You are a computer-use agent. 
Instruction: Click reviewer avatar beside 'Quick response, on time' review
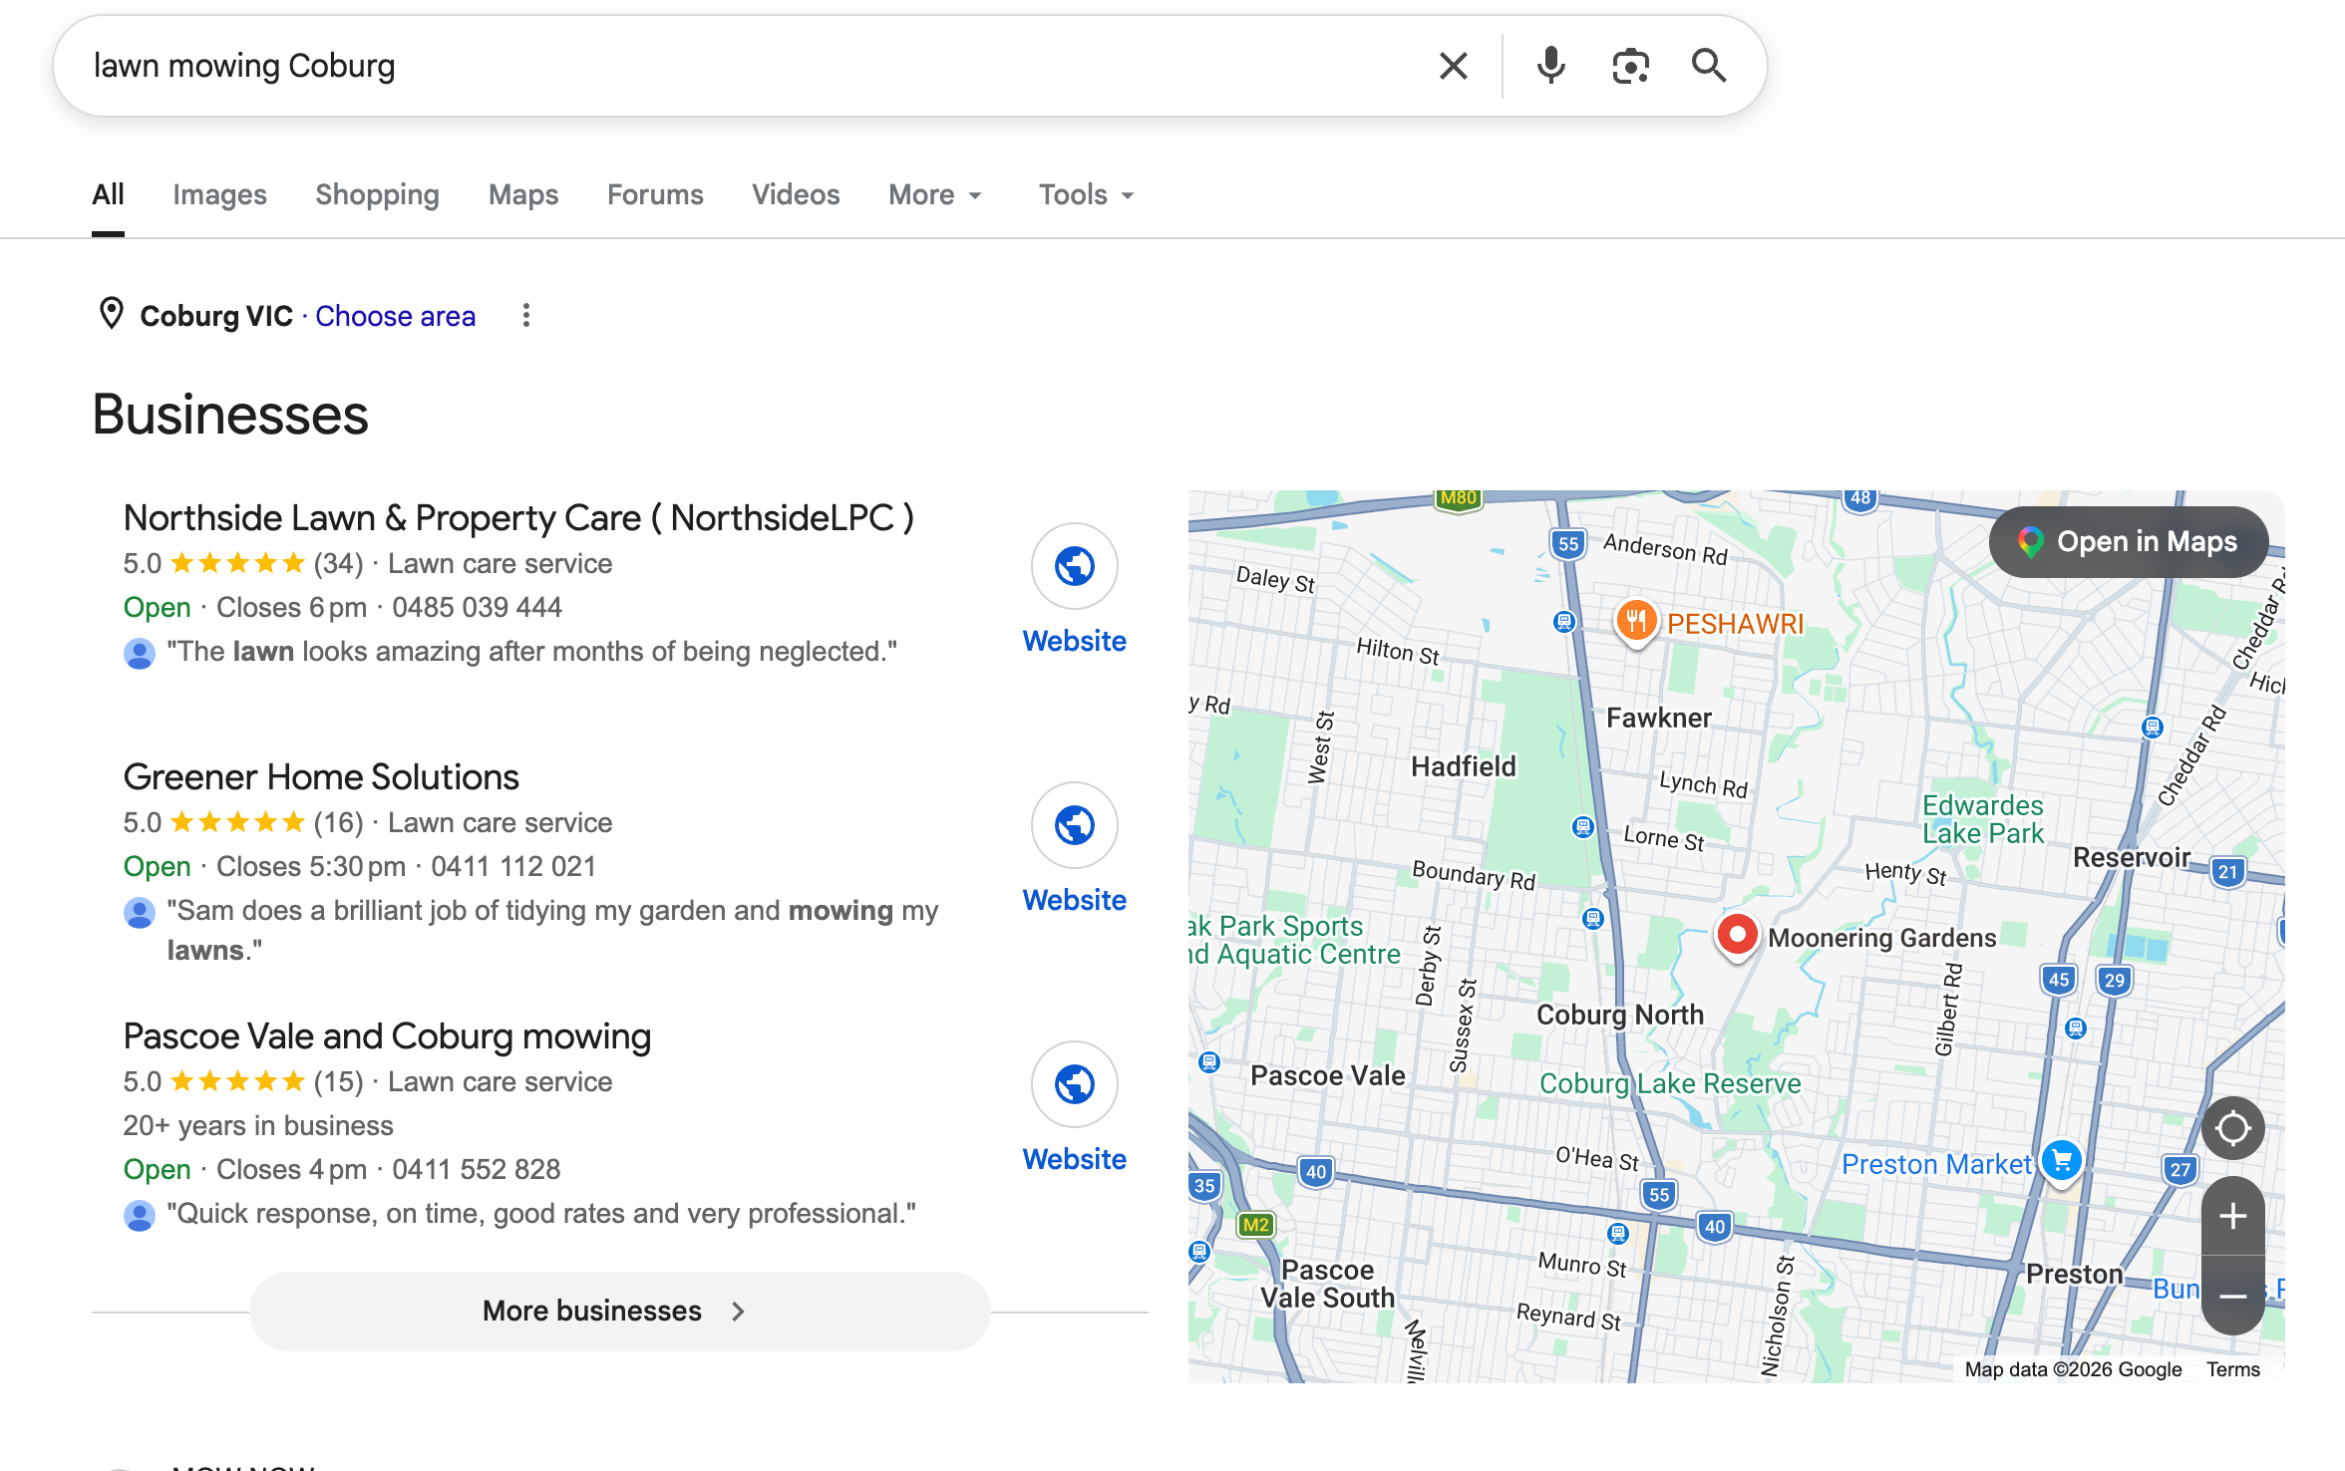[139, 1215]
